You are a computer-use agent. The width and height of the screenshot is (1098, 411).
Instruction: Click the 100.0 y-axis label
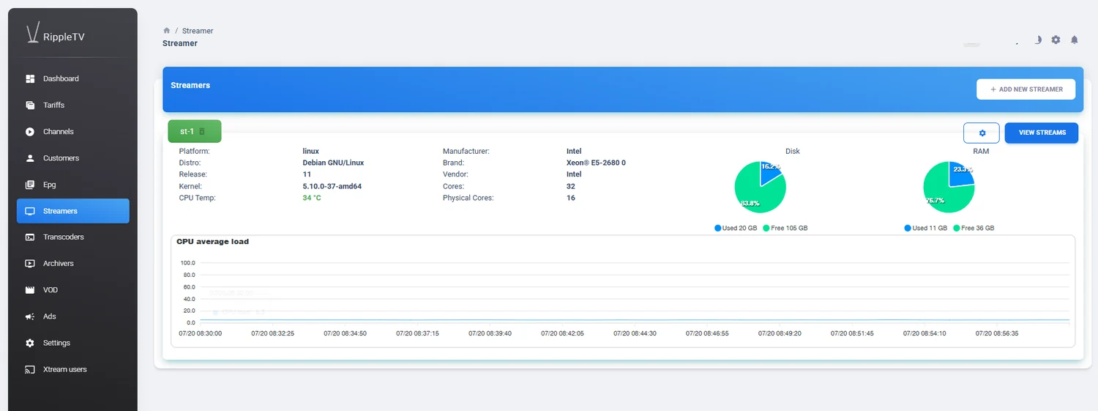coord(187,263)
